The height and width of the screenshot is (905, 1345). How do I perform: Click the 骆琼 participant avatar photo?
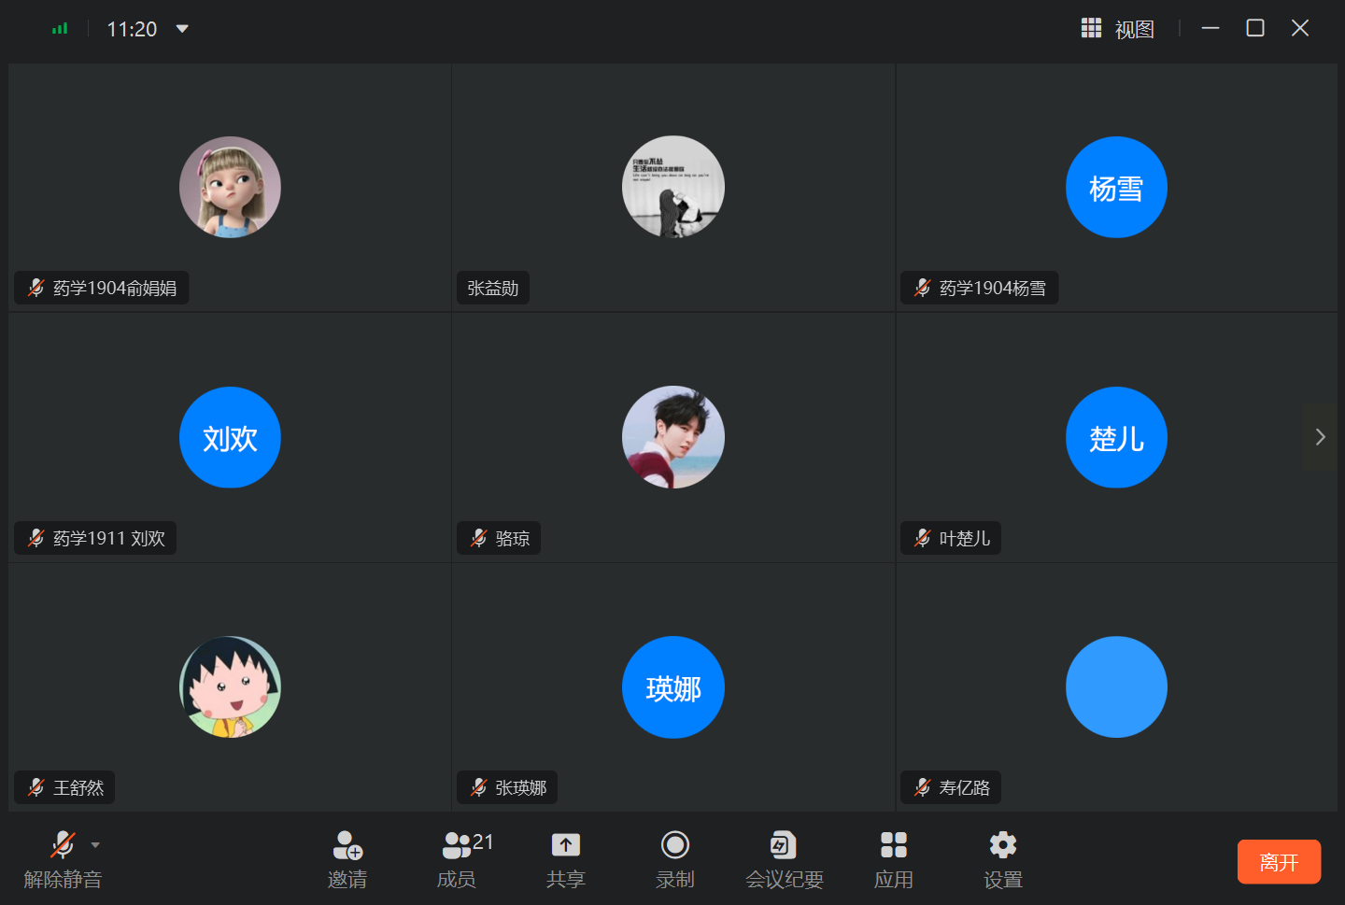tap(672, 437)
